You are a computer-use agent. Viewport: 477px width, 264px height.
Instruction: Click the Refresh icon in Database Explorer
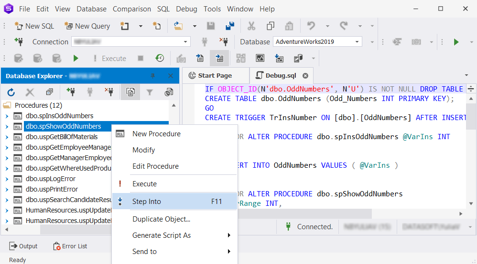click(x=11, y=92)
